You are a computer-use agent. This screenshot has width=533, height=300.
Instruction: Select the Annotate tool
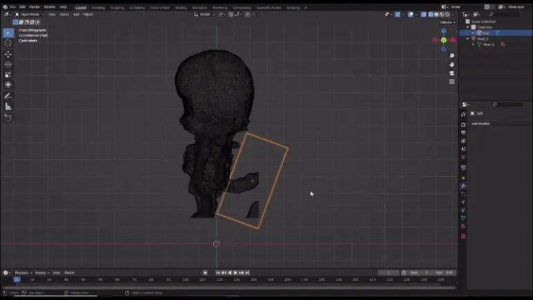(x=8, y=96)
